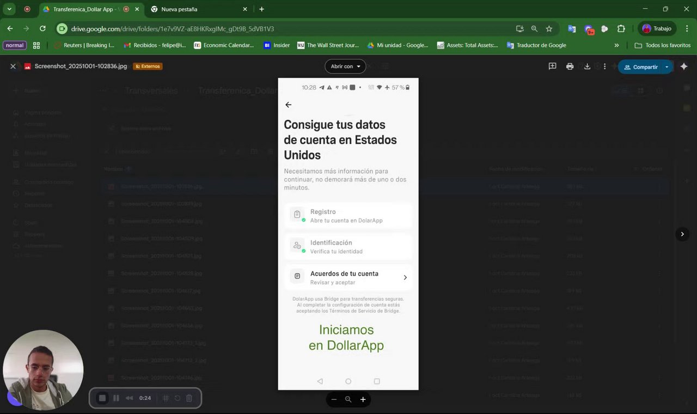Click the webcam bubble of the presenter
The height and width of the screenshot is (414, 697).
tap(44, 369)
